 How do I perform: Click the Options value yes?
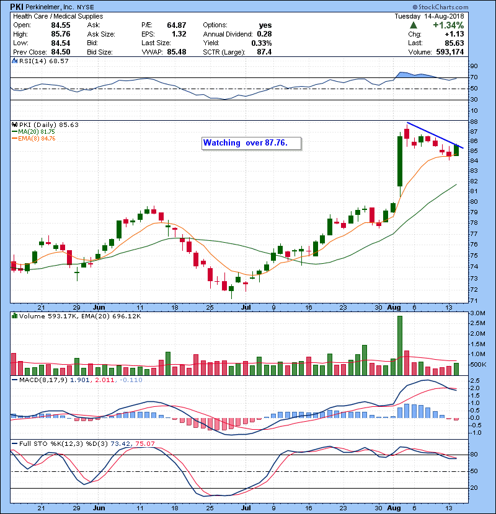pos(265,25)
